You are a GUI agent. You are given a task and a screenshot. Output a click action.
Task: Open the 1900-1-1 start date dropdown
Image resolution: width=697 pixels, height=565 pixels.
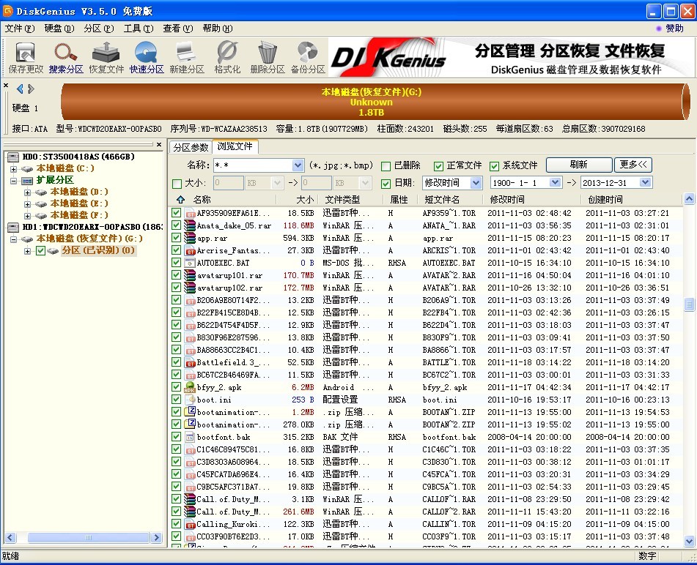click(x=555, y=182)
